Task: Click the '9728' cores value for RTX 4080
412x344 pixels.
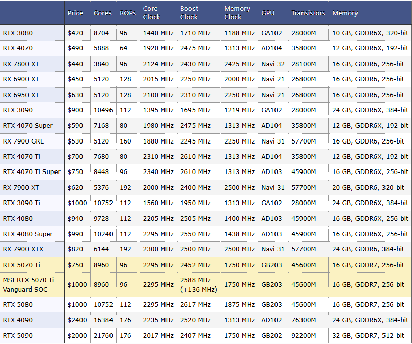Action: click(101, 218)
